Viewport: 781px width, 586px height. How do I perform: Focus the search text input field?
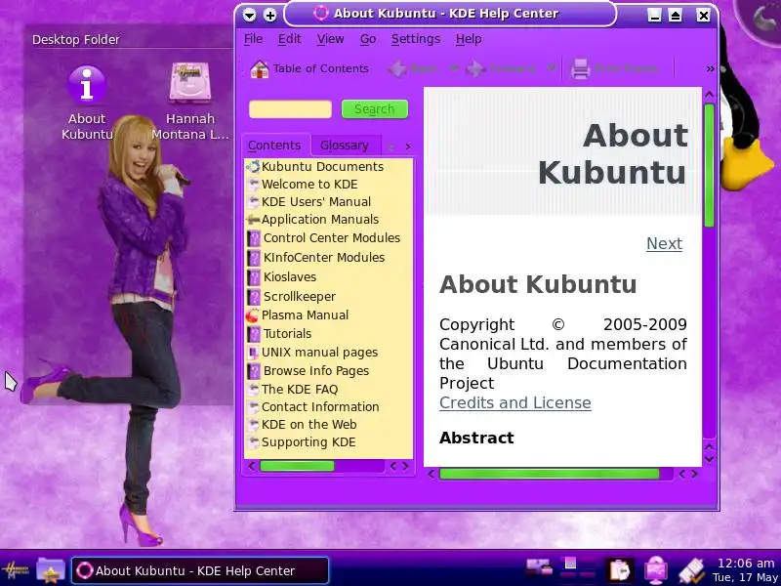tap(290, 109)
